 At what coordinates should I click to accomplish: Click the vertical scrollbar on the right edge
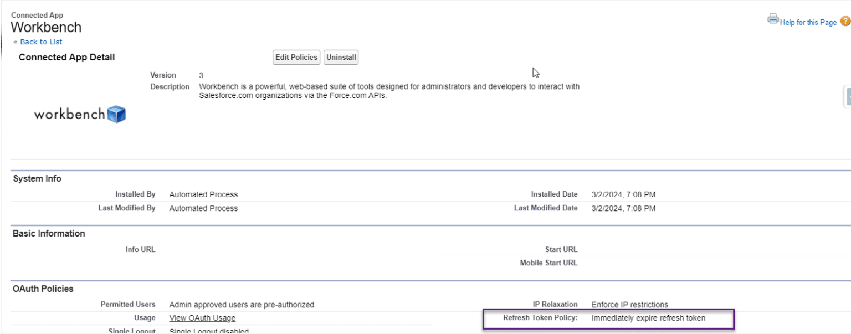[x=848, y=96]
